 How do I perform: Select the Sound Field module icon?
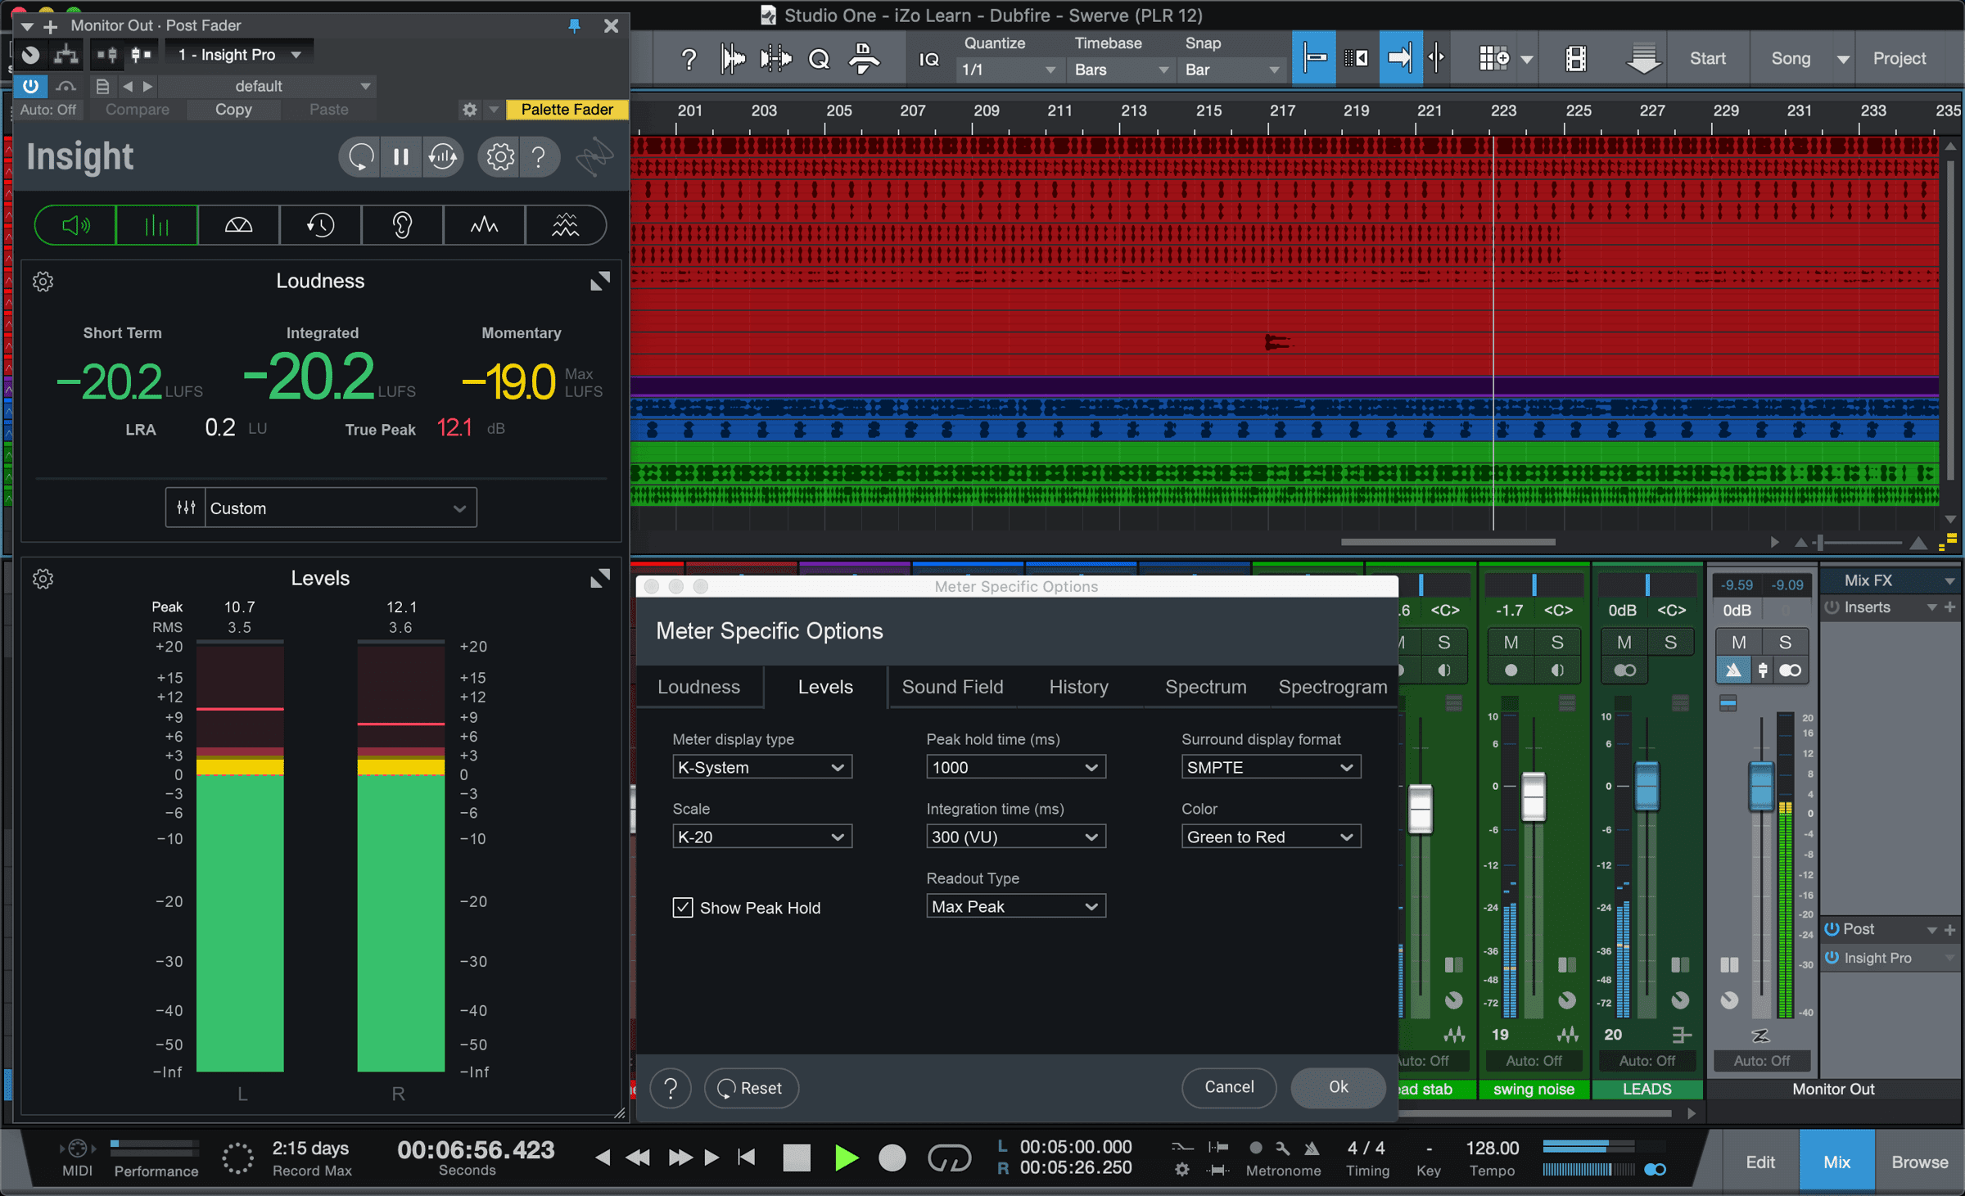click(238, 225)
